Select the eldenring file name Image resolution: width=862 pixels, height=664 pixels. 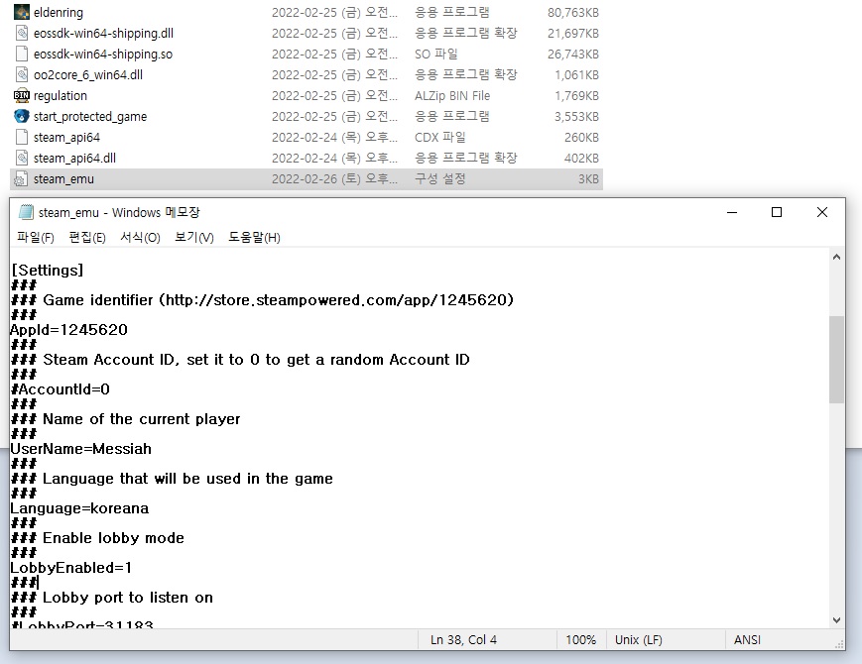(59, 12)
